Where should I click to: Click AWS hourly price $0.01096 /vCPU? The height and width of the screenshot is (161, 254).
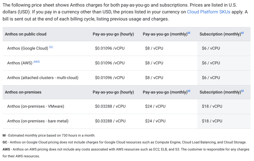pos(110,63)
